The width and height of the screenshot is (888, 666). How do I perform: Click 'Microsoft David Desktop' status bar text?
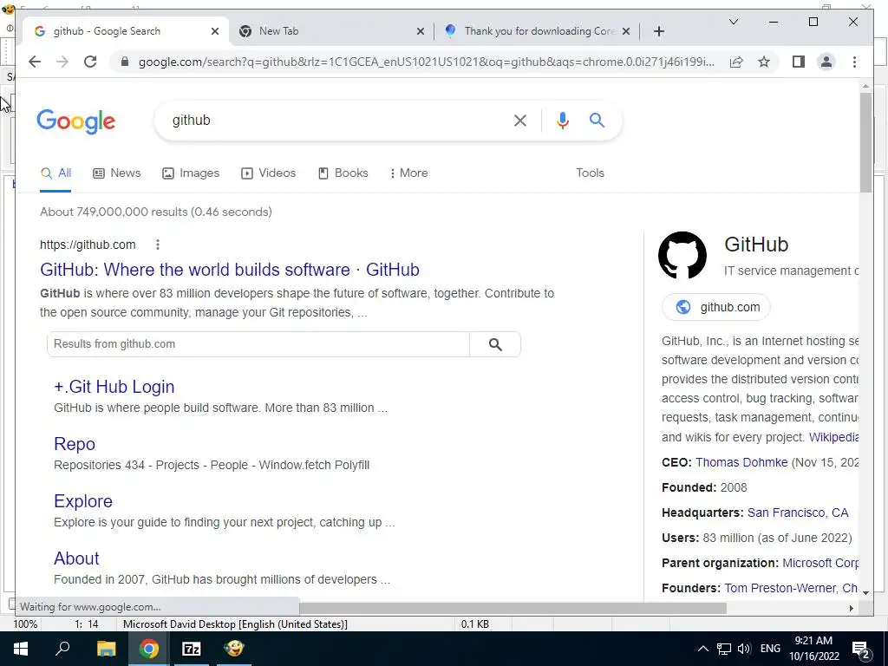click(235, 624)
